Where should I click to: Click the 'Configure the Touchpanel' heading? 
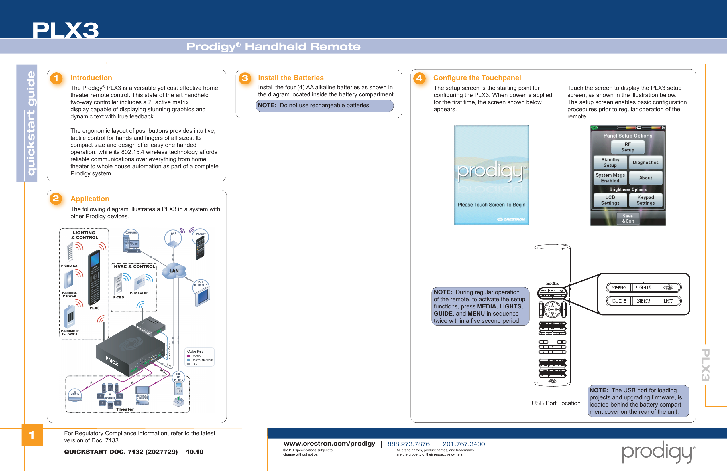coord(477,78)
